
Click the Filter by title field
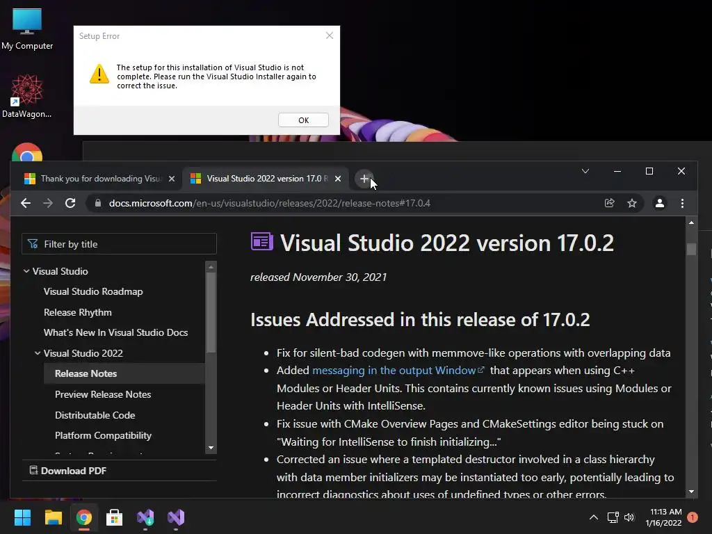[119, 244]
